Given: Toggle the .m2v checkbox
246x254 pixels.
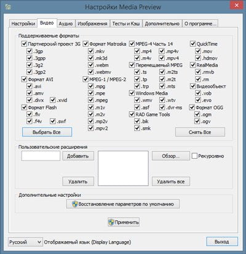Looking at the screenshot, I should (91, 114).
